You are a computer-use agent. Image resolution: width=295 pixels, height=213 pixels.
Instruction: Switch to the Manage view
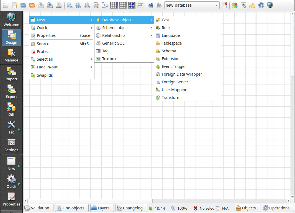pyautogui.click(x=11, y=55)
